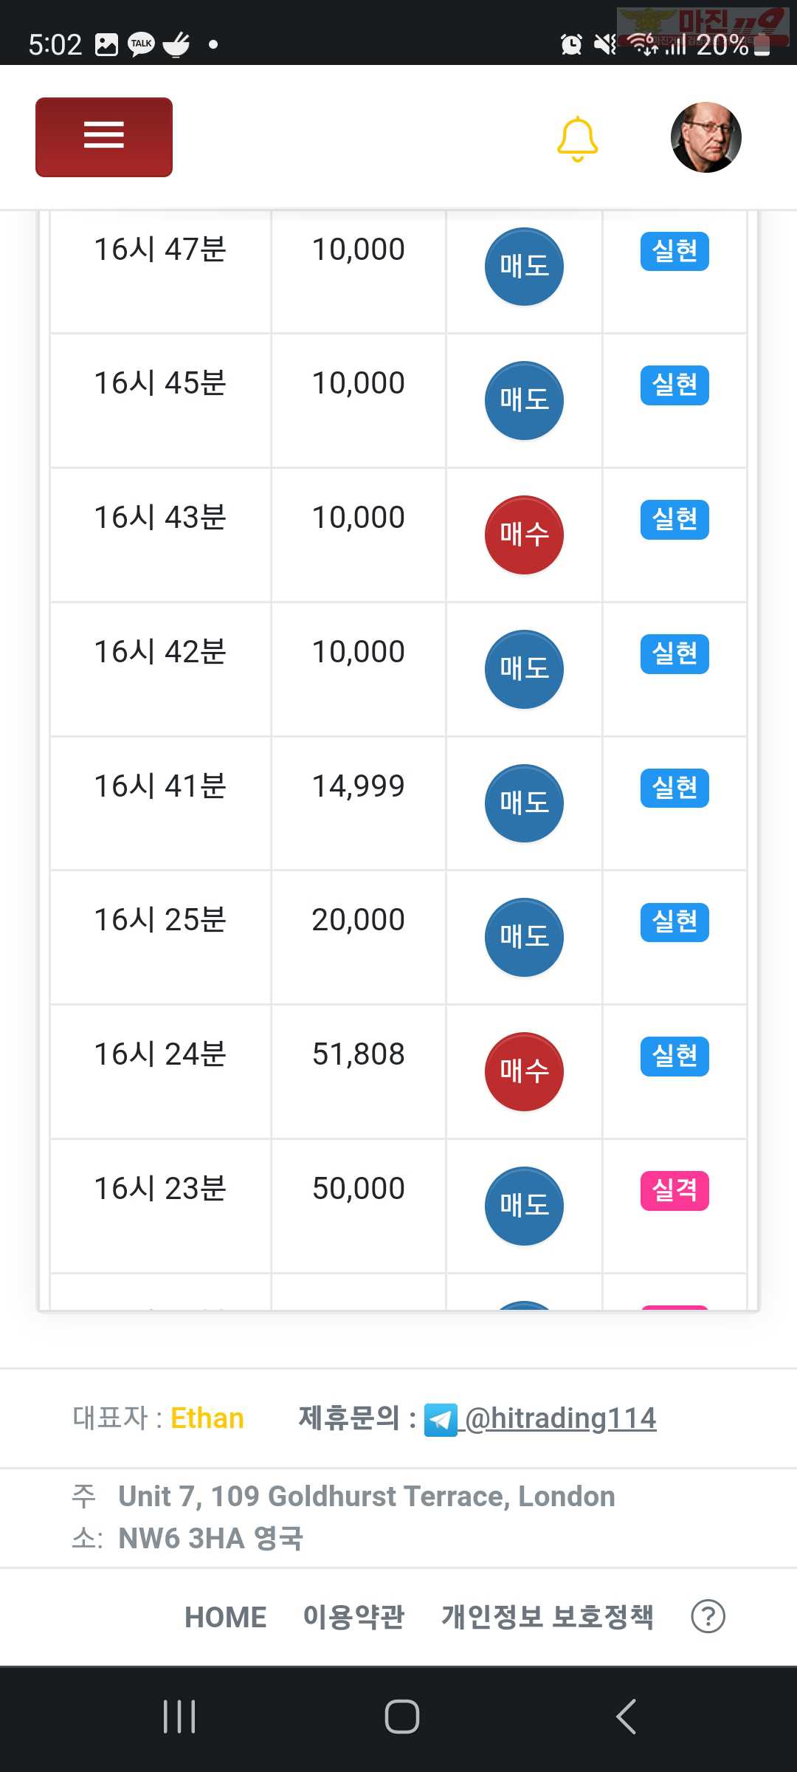This screenshot has width=797, height=1772.
Task: Go to HOME footer link
Action: (225, 1617)
